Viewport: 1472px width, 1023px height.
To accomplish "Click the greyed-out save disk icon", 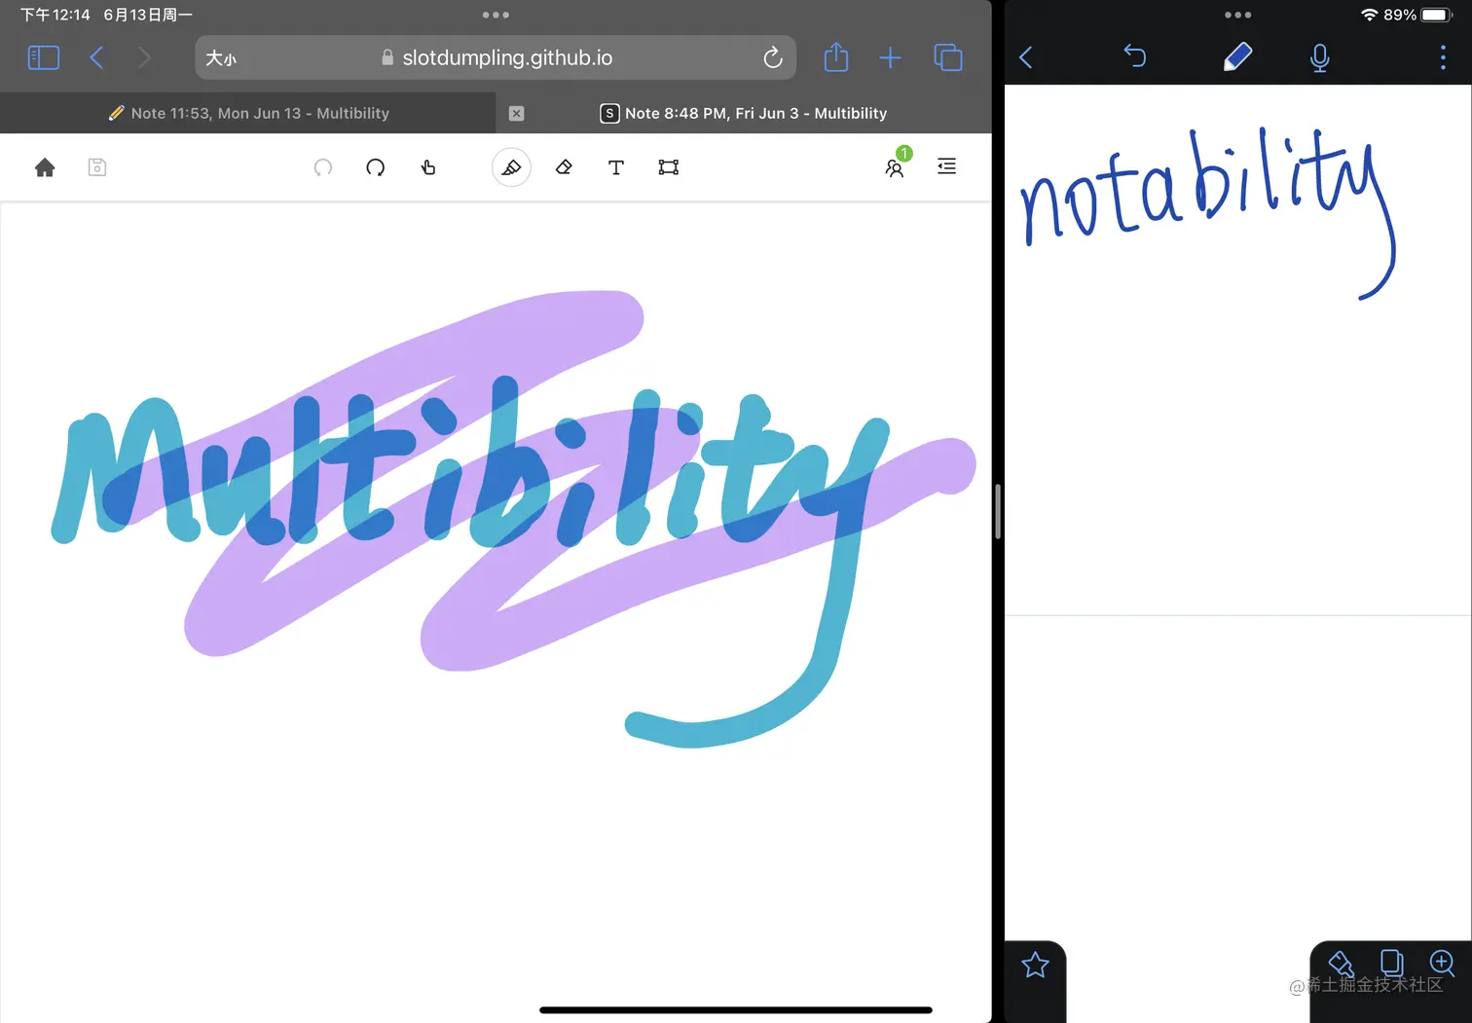I will pos(97,167).
